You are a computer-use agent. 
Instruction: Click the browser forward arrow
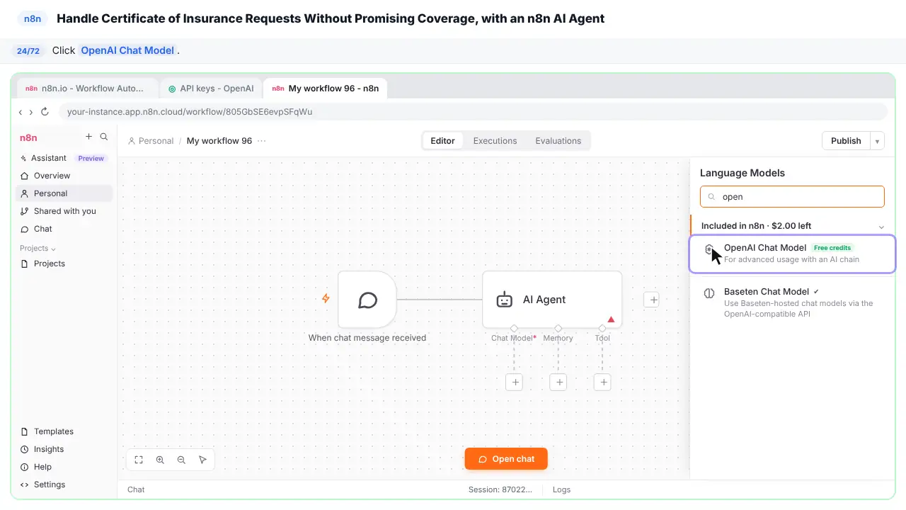coord(31,112)
